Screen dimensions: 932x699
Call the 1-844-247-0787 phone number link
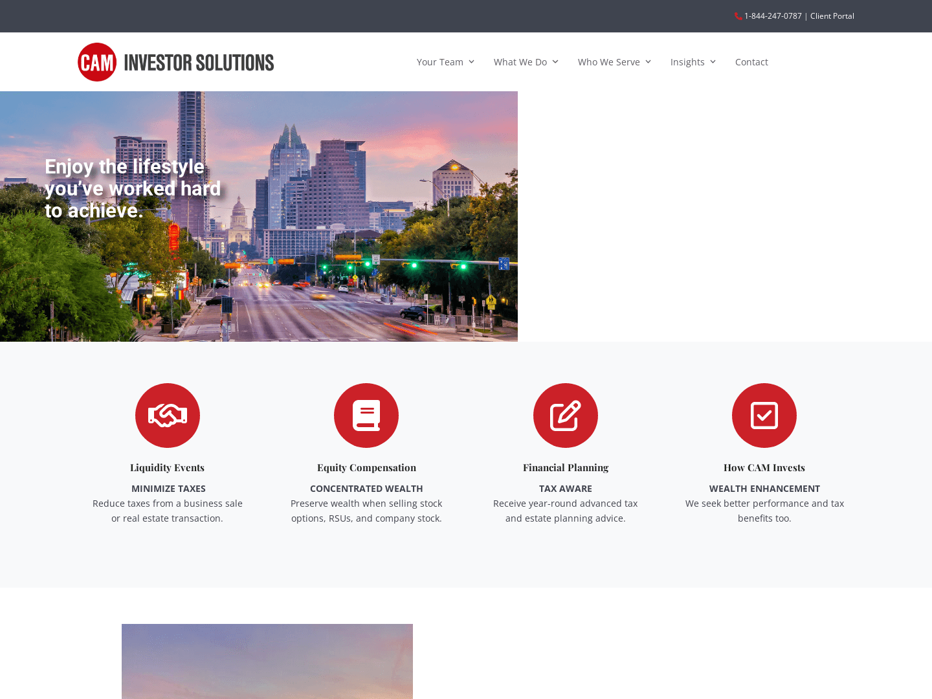click(773, 16)
